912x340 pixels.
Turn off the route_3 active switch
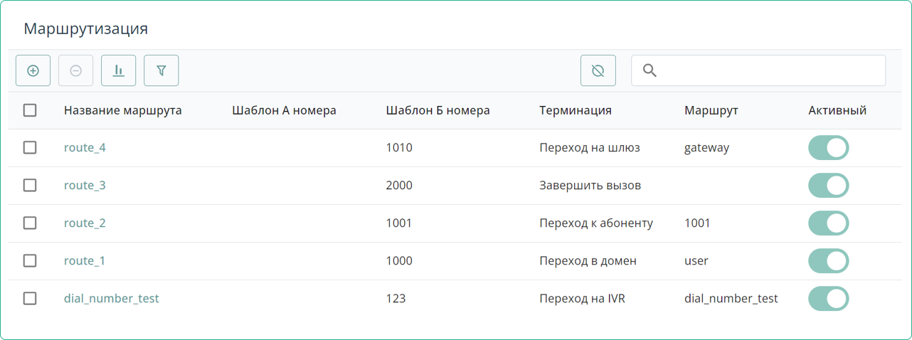pyautogui.click(x=828, y=186)
